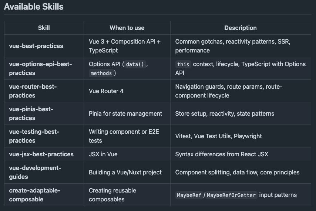The height and width of the screenshot is (211, 316).
Task: Click the Available Skills heading
Action: (x=34, y=7)
